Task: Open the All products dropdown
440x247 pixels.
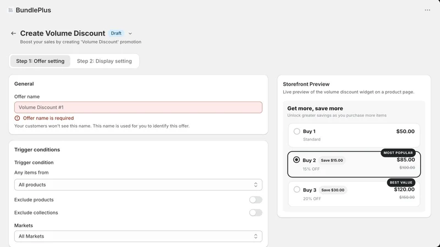Action: [139, 185]
